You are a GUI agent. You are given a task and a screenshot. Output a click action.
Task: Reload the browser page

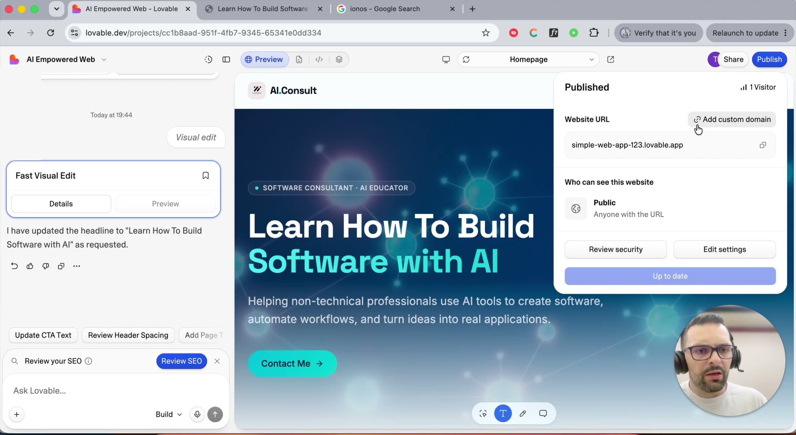pos(51,33)
